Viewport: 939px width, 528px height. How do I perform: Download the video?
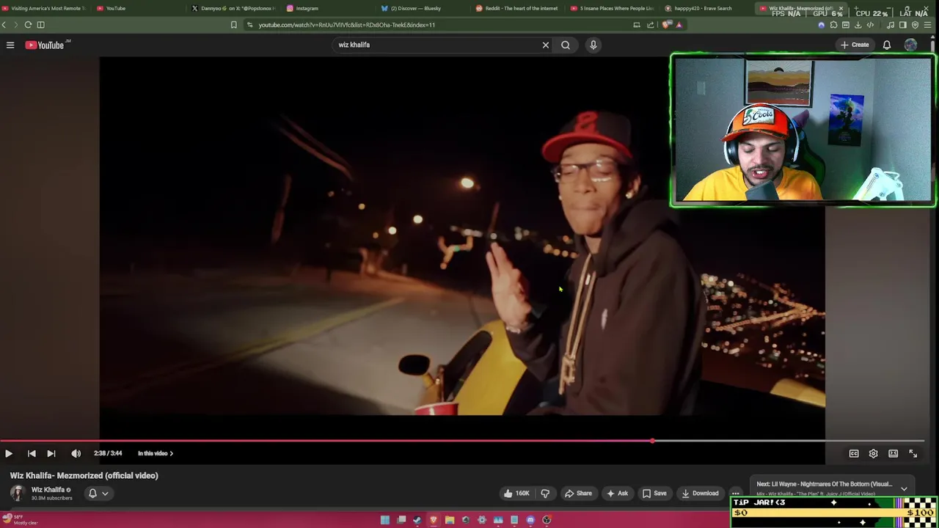tap(700, 494)
